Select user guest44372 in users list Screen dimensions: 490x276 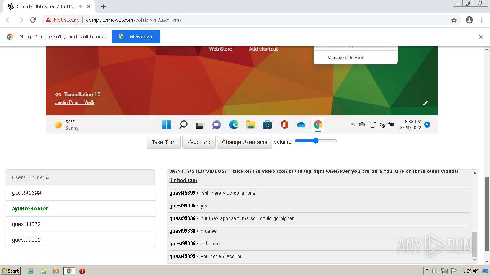80,224
